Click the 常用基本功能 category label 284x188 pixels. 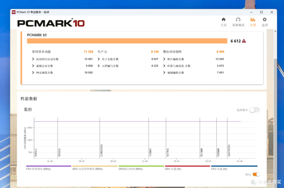[x=42, y=52]
